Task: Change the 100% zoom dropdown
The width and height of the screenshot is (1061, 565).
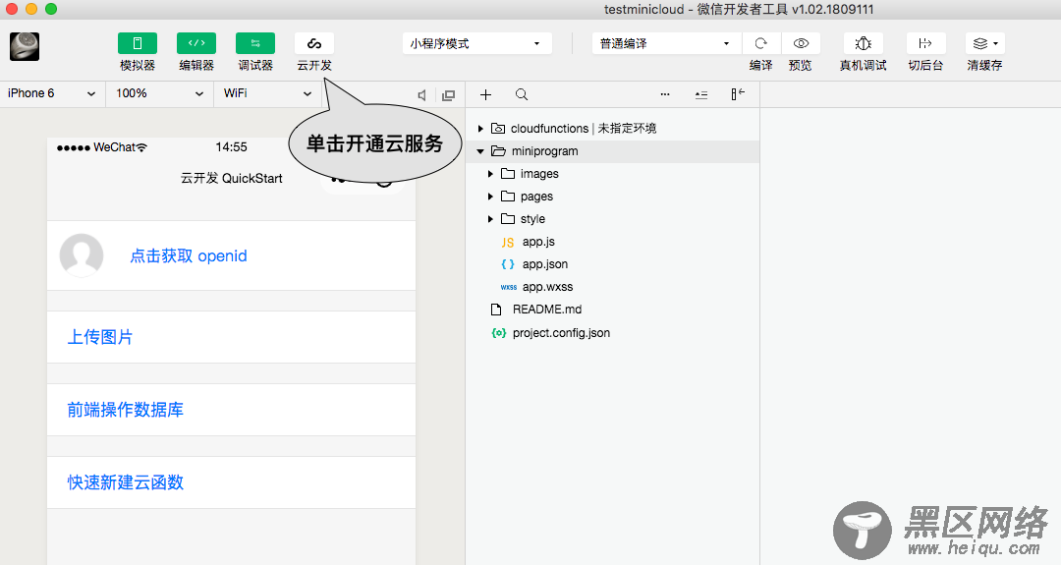Action: pos(160,93)
